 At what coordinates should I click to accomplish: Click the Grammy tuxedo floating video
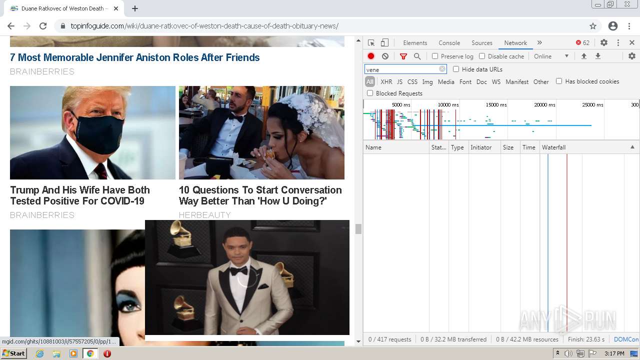pyautogui.click(x=247, y=277)
